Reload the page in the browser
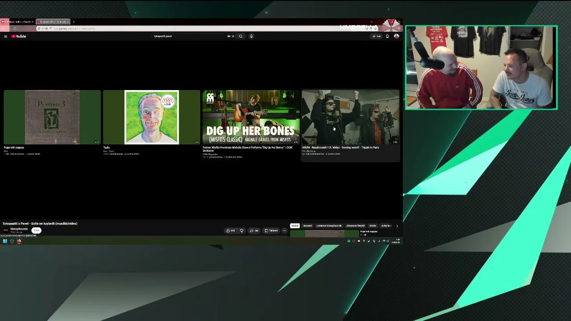Image resolution: width=571 pixels, height=321 pixels. [x=15, y=29]
